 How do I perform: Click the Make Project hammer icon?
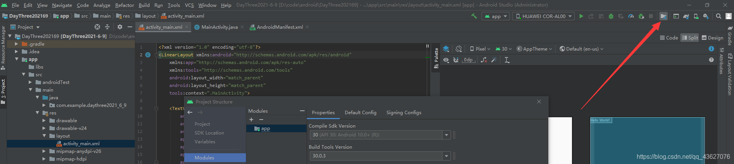[x=474, y=16]
